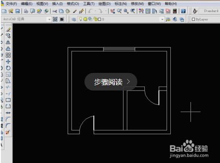Click the Layer Previous icon
This screenshot has width=220, height=163.
(175, 19)
